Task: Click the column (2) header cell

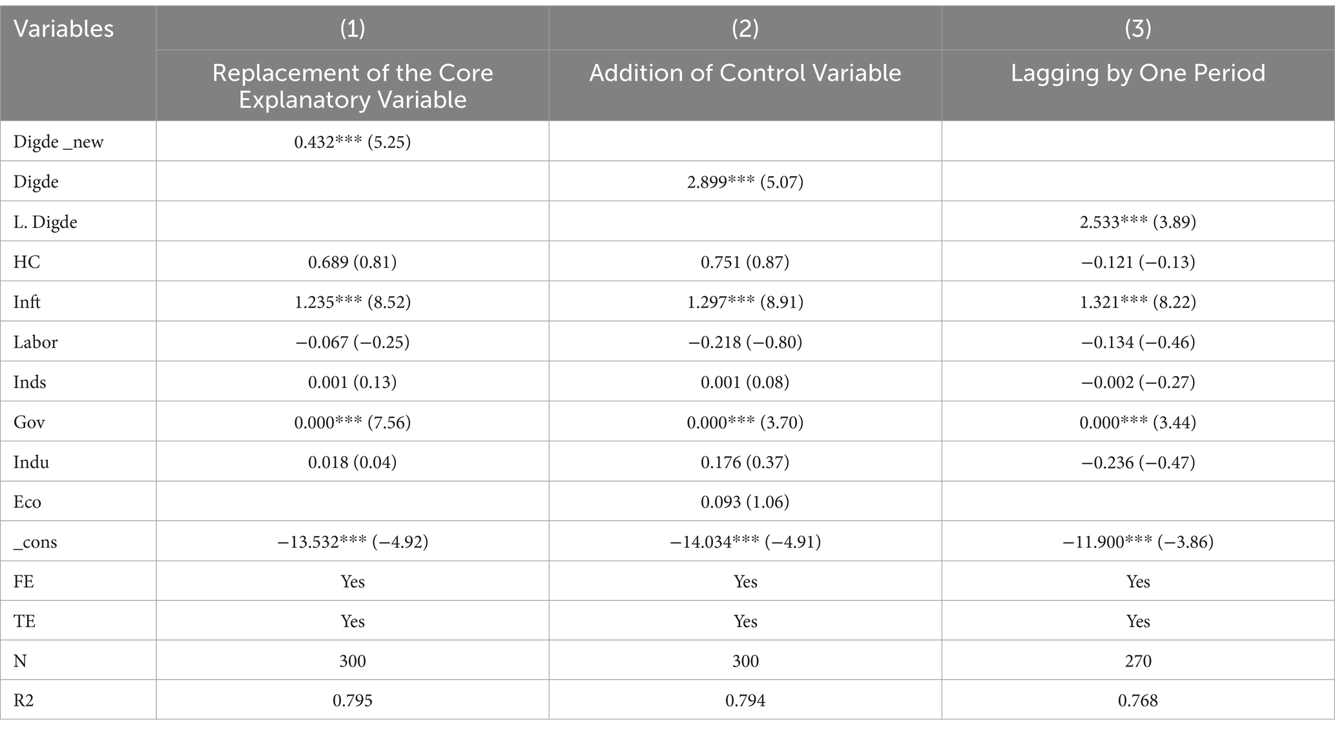Action: (x=745, y=28)
